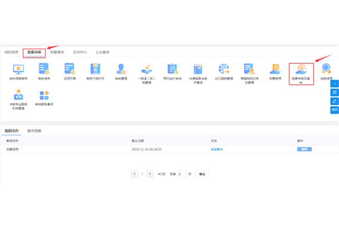Screen dimensions: 339x226
Task: Open the 公众服务 tab
Action: click(x=102, y=52)
